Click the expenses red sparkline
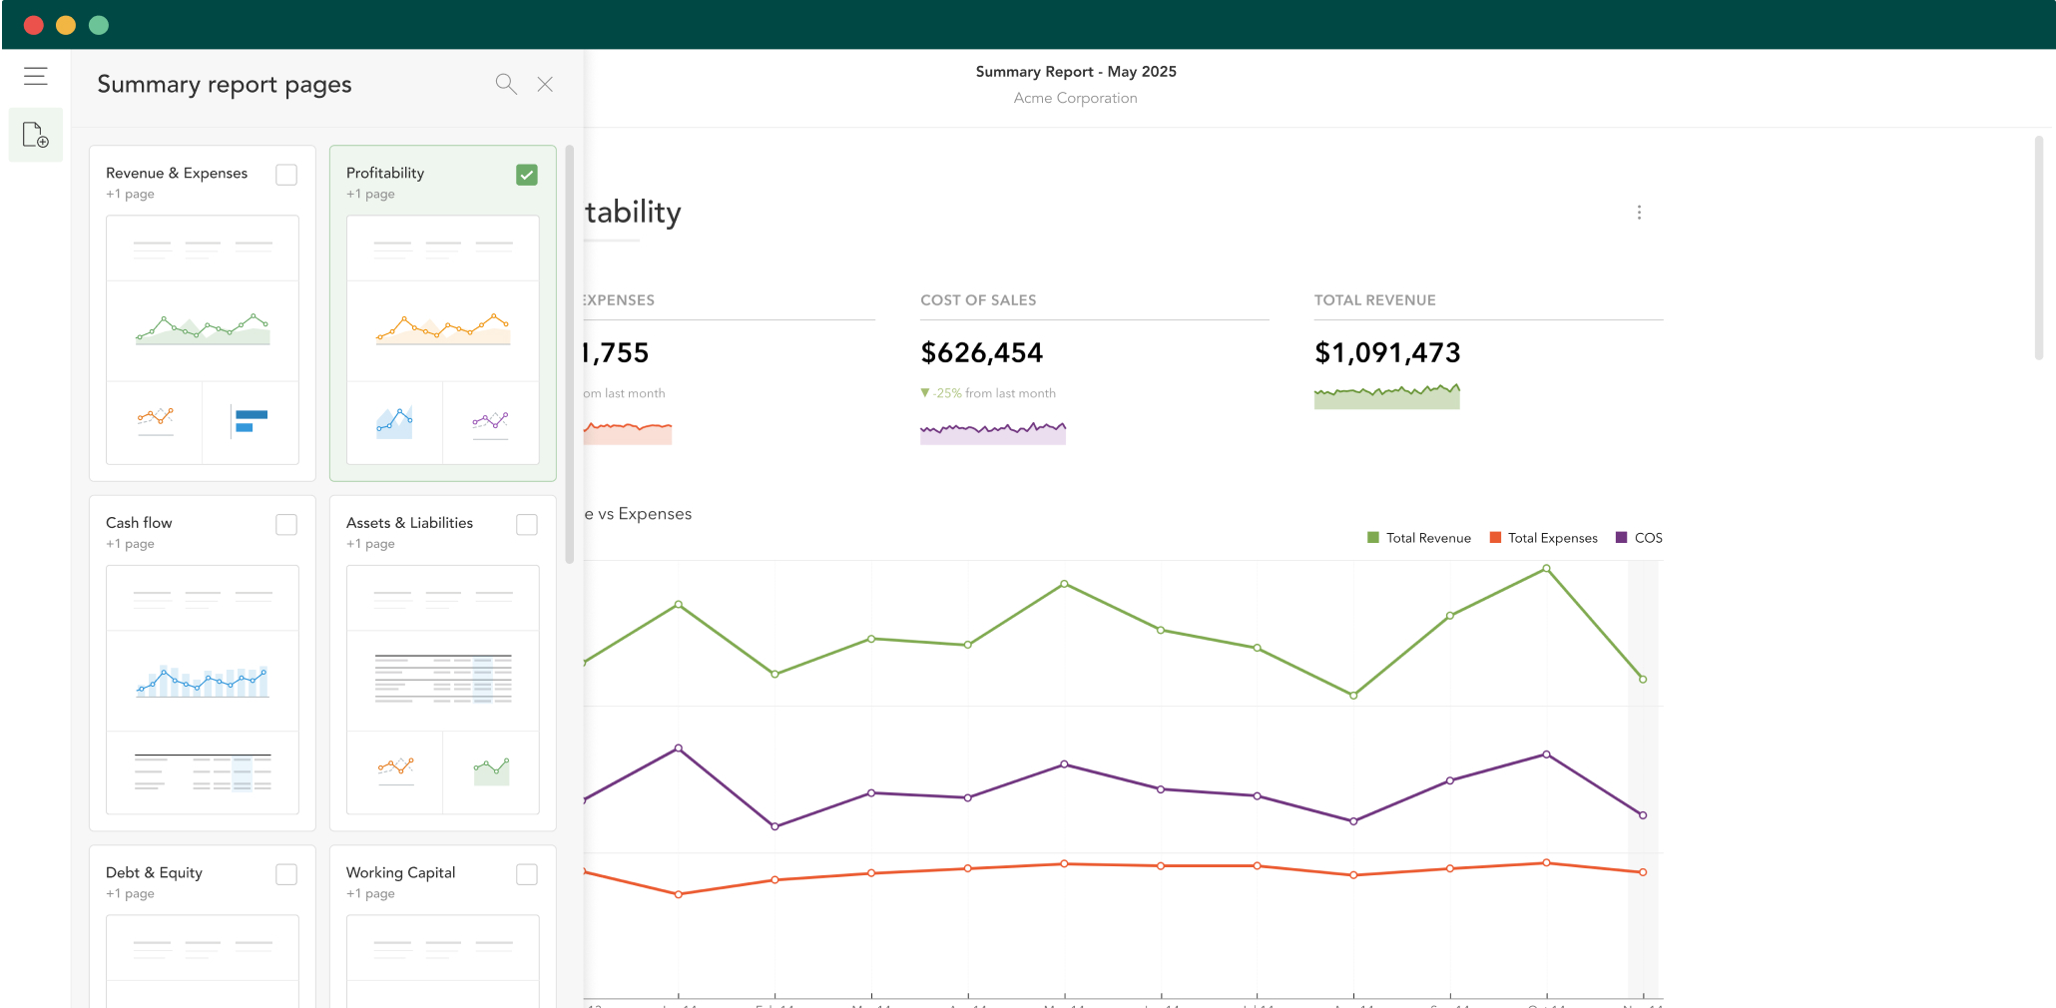This screenshot has width=2056, height=1008. [x=628, y=432]
